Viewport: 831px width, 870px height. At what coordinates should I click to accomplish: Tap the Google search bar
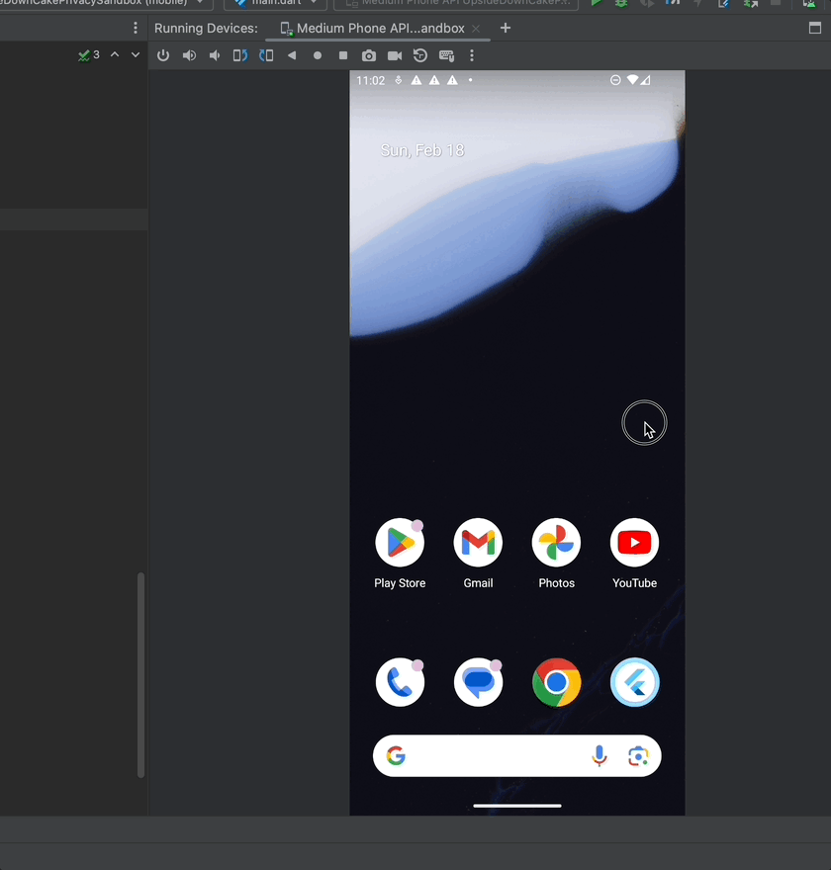click(516, 755)
